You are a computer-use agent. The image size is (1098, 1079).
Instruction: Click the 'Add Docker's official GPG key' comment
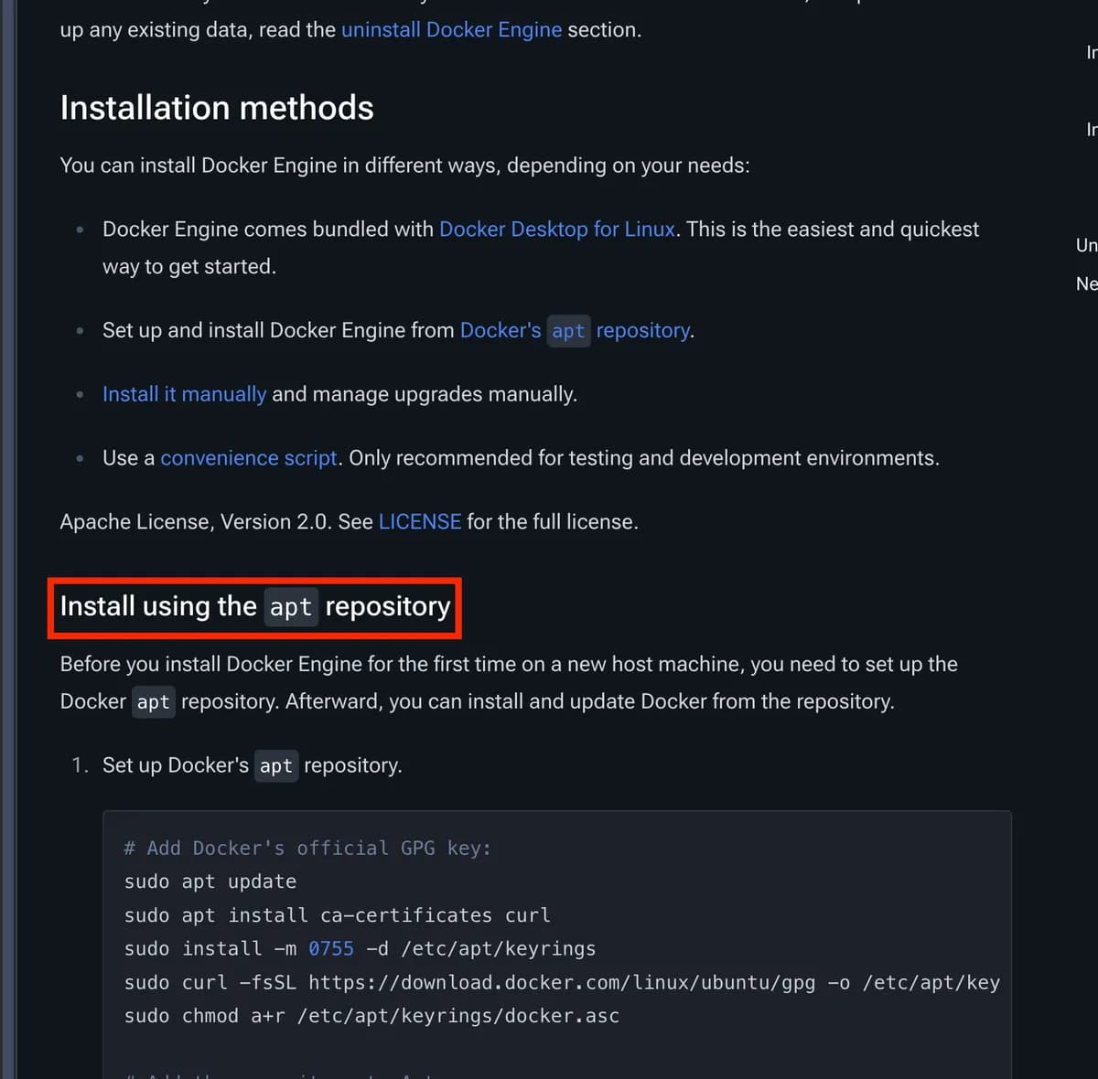coord(307,848)
